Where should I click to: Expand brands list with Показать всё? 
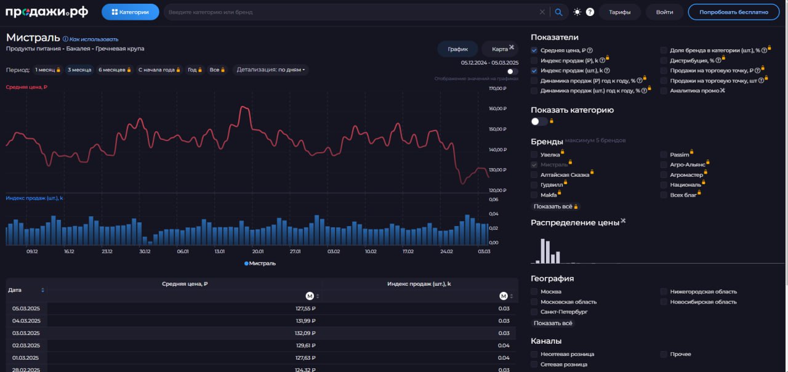click(x=553, y=206)
